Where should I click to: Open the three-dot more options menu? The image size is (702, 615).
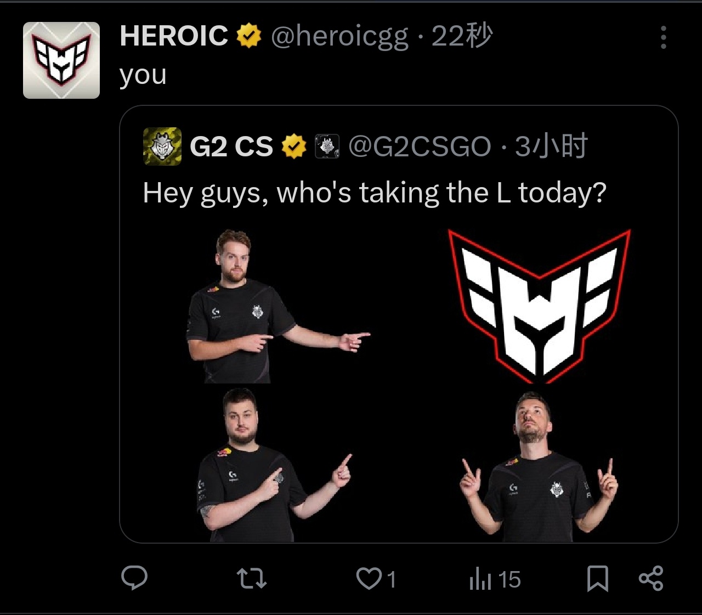tap(663, 37)
